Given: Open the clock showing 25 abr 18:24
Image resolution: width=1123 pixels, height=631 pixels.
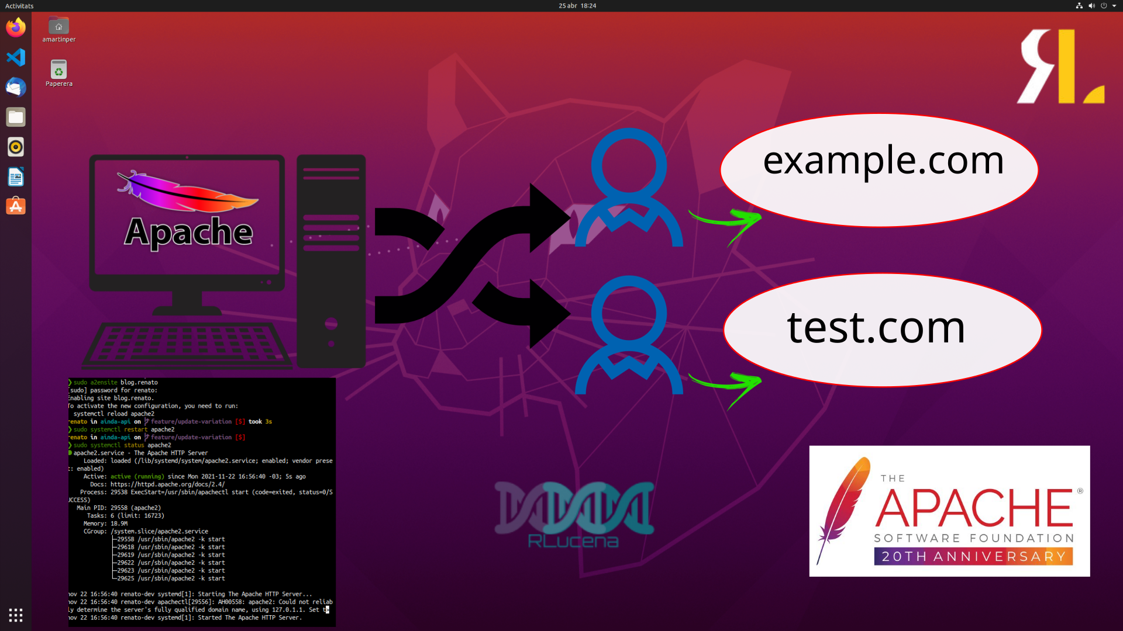Looking at the screenshot, I should tap(577, 6).
